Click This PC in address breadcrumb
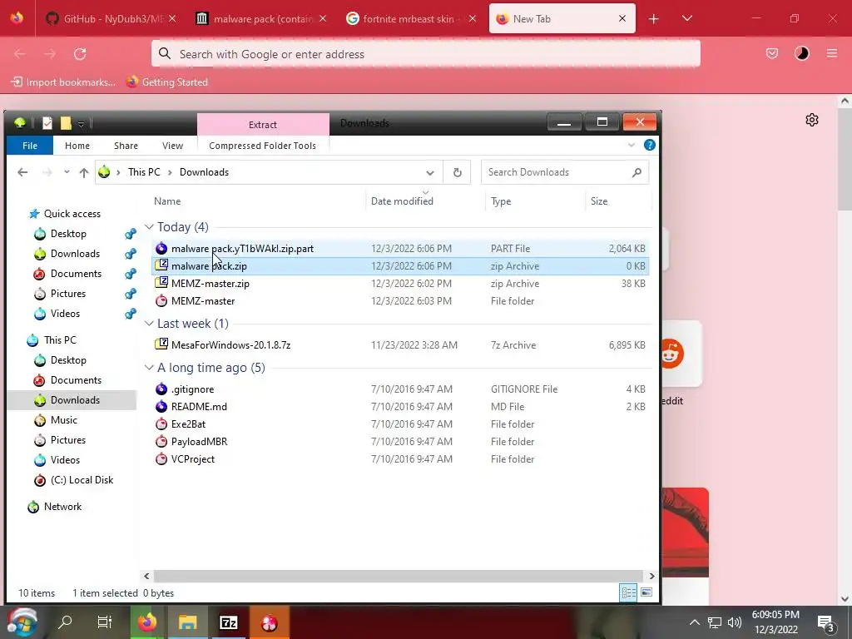Screen dimensions: 852x639 pos(144,172)
